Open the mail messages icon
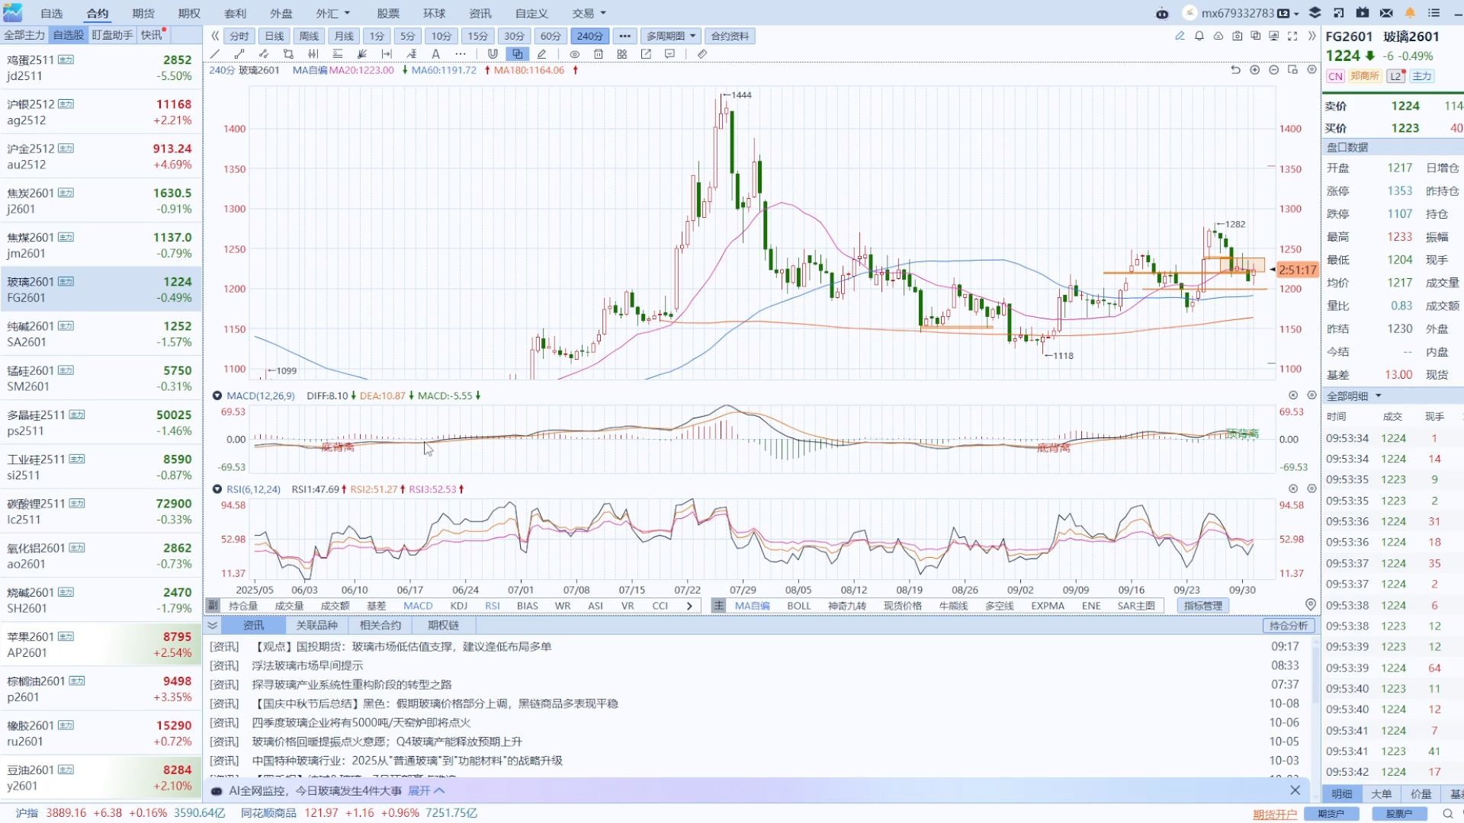 (1386, 13)
